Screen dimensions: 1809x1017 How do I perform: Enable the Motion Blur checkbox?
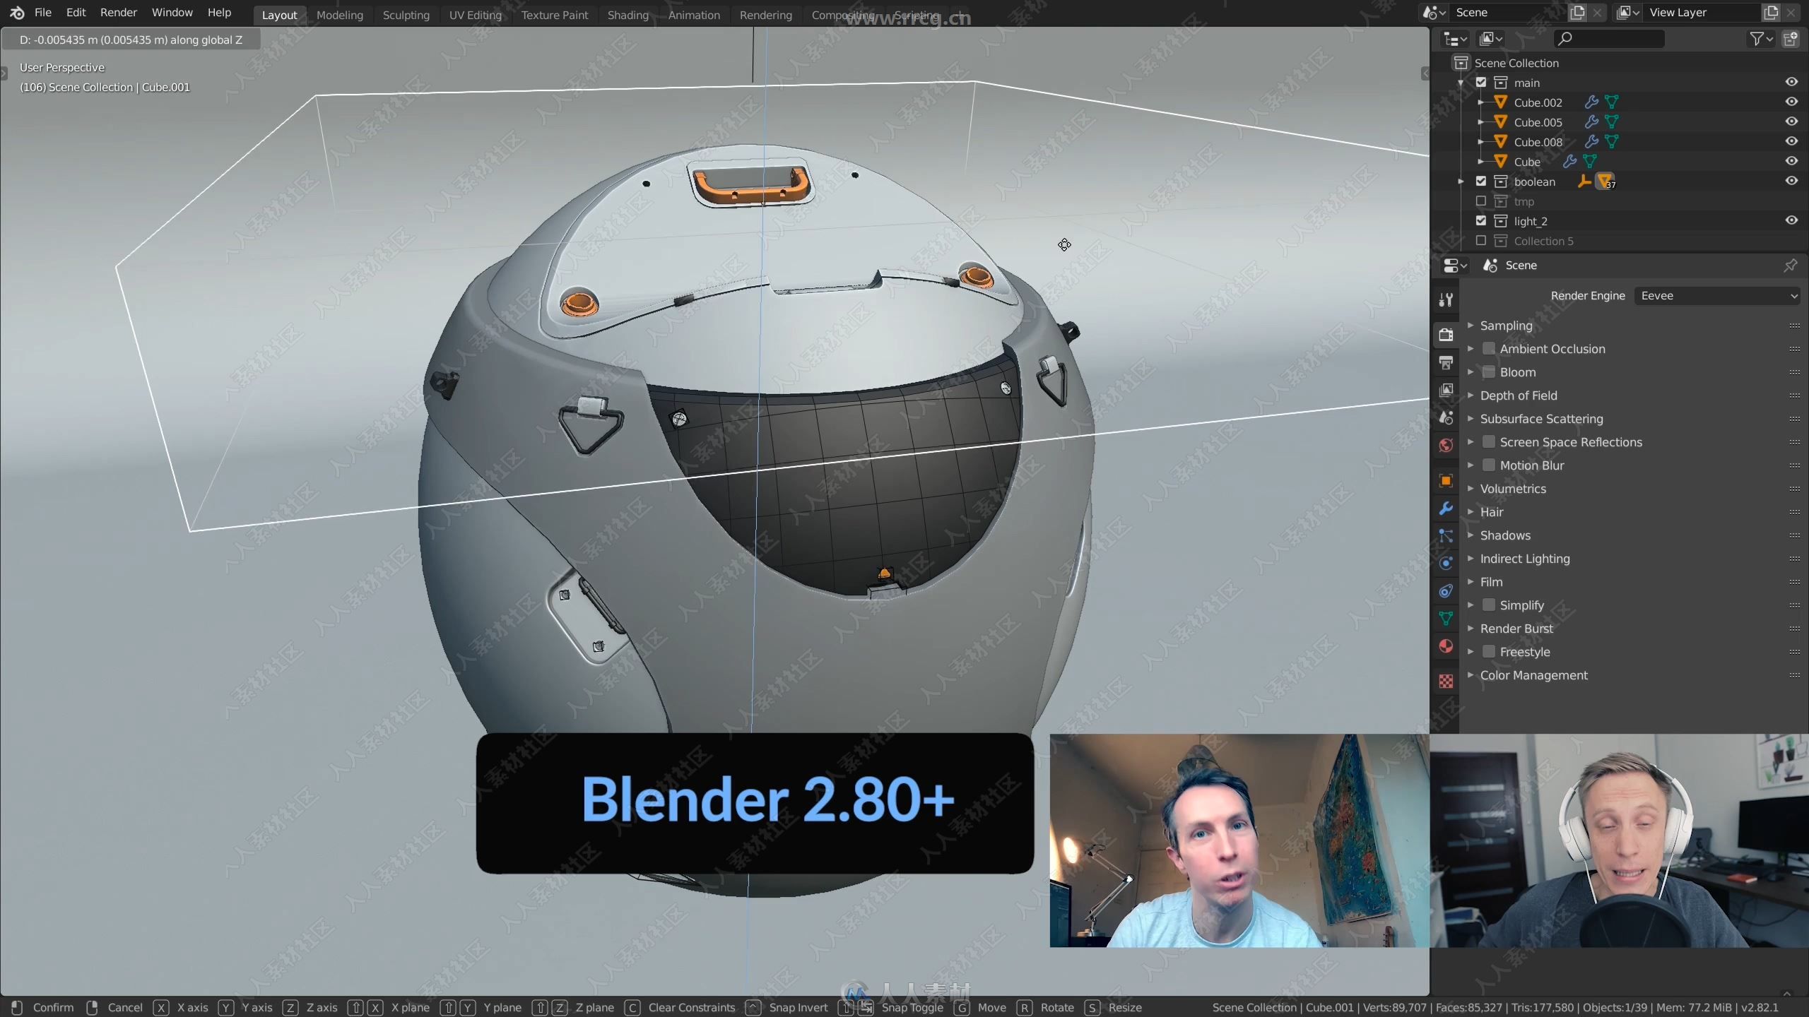[1489, 465]
